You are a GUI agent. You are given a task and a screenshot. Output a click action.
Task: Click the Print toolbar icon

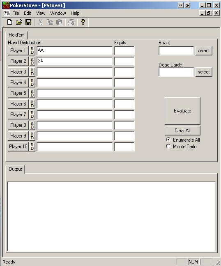coord(71,22)
